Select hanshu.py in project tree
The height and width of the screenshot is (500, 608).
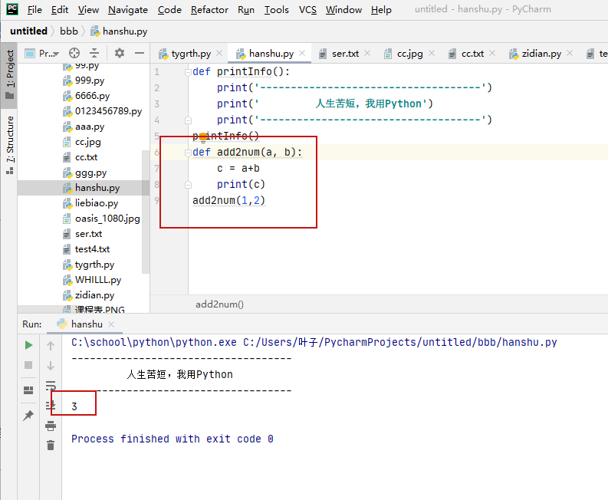coord(84,188)
